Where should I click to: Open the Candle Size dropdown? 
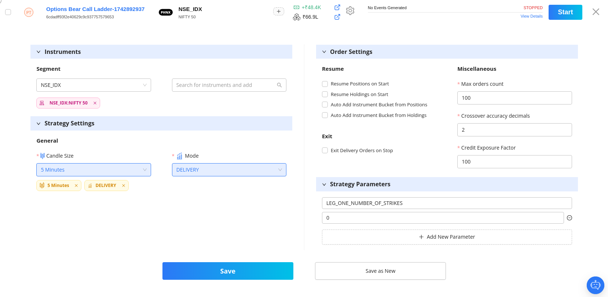pos(94,170)
